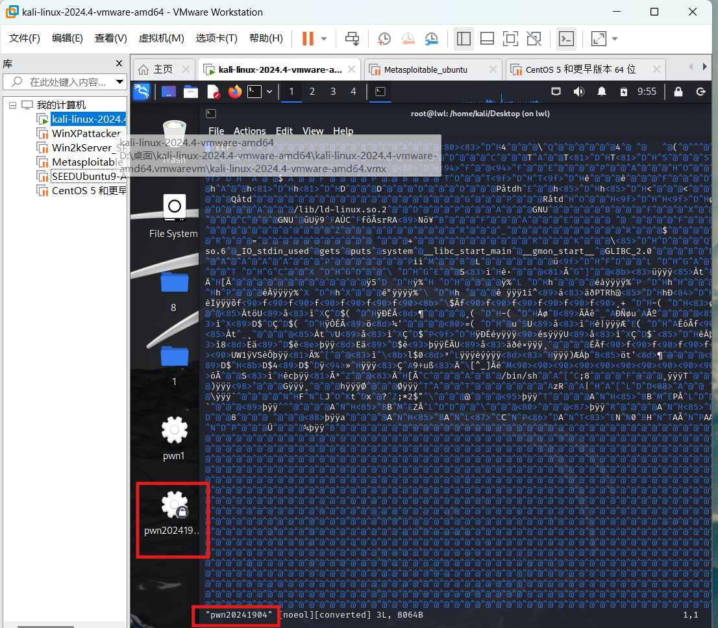The width and height of the screenshot is (718, 628).
Task: Show next tabs with right arrow
Action: point(705,67)
